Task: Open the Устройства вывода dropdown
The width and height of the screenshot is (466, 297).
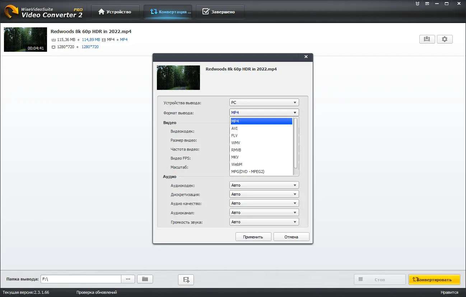Action: coord(264,102)
